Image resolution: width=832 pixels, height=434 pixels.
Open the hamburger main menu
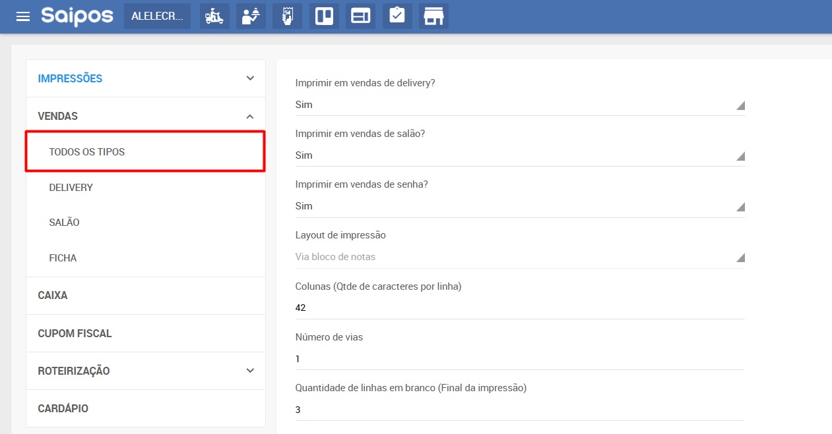23,16
